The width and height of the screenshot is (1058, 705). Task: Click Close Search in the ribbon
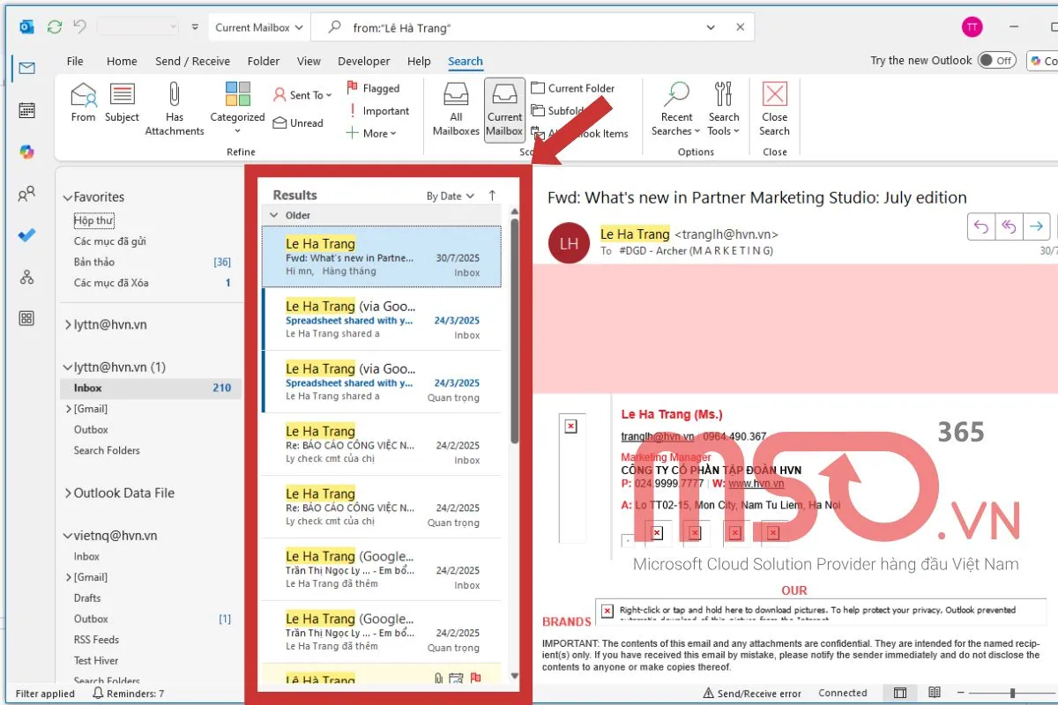[774, 108]
